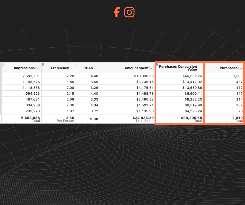Screen dimensions: 245x205
Task: Grab the ROAS column drag handle
Action: tap(77, 65)
